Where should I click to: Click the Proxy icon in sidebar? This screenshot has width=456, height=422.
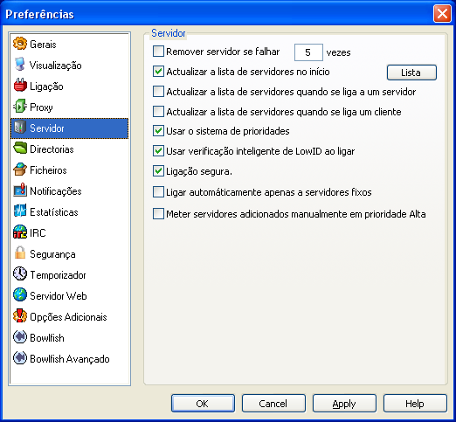[x=20, y=107]
